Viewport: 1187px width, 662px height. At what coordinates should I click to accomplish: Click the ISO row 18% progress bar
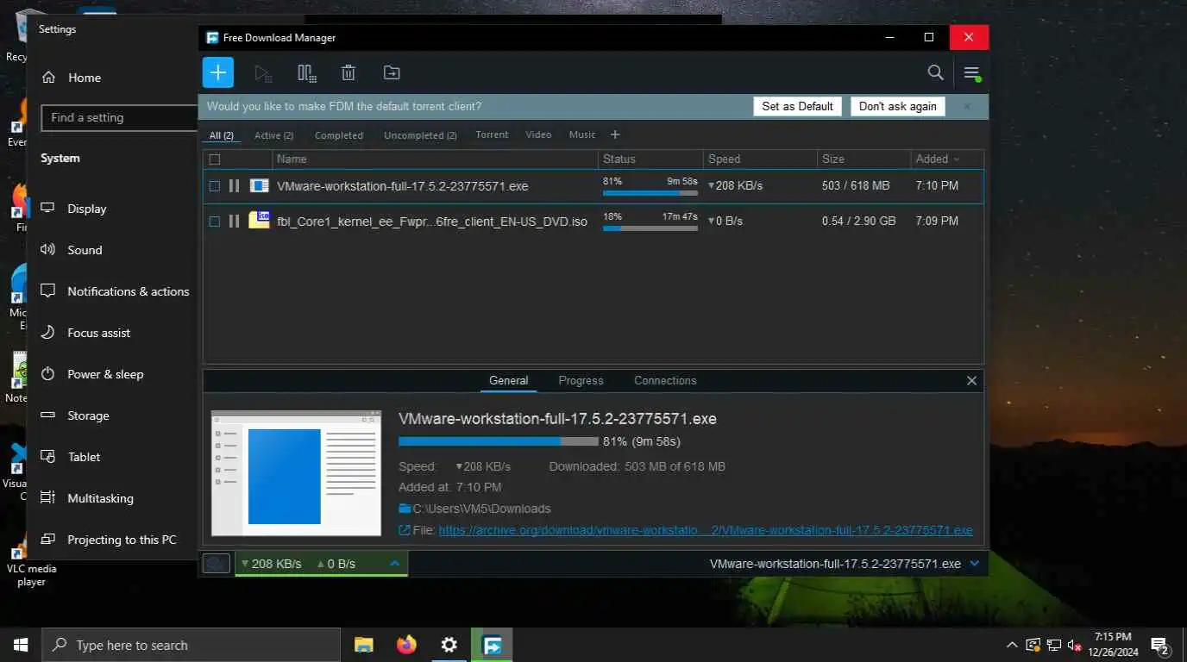(x=650, y=228)
